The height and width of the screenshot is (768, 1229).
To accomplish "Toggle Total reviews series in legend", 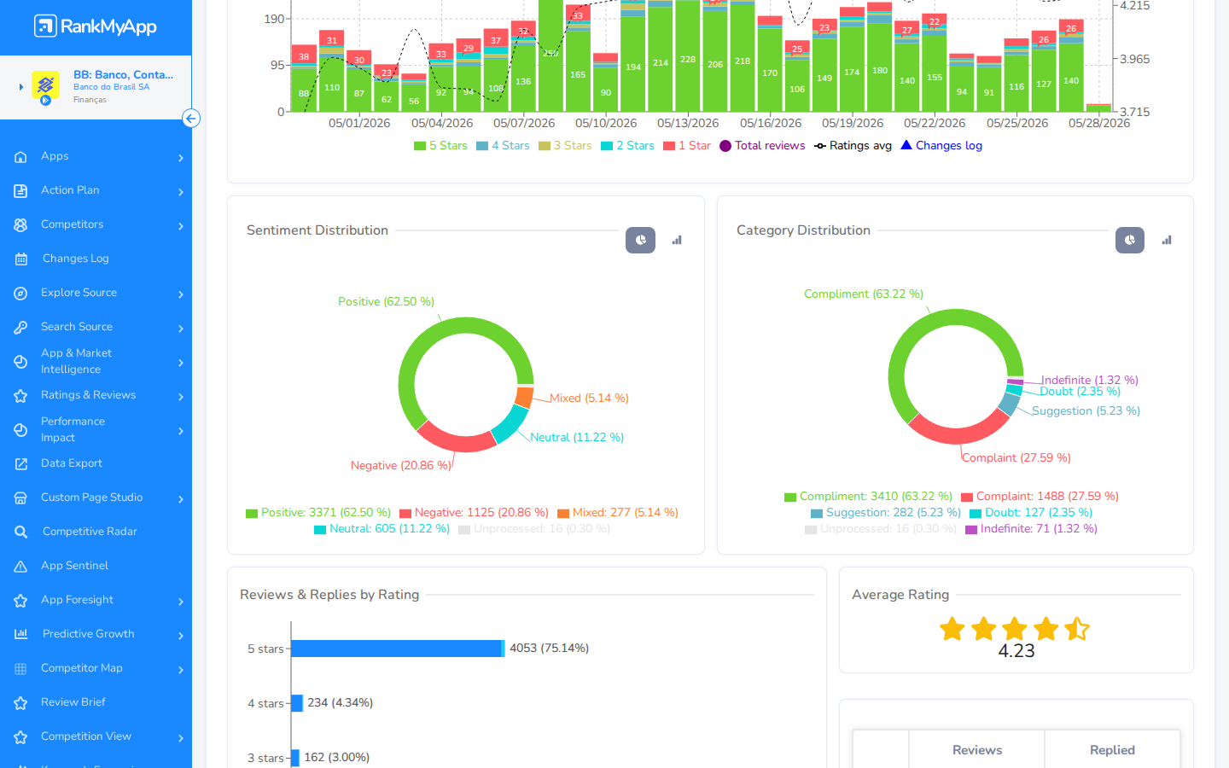I will pos(762,146).
